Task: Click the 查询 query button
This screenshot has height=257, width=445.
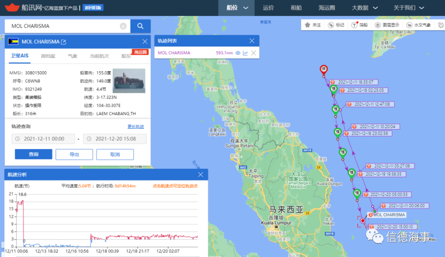Action: (x=33, y=154)
